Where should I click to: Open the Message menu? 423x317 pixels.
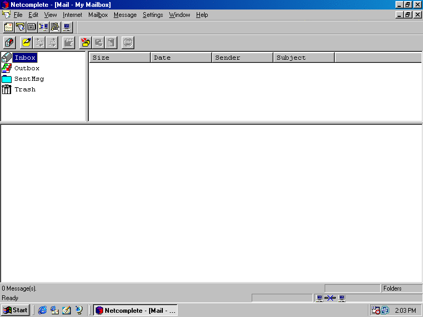[x=125, y=15]
